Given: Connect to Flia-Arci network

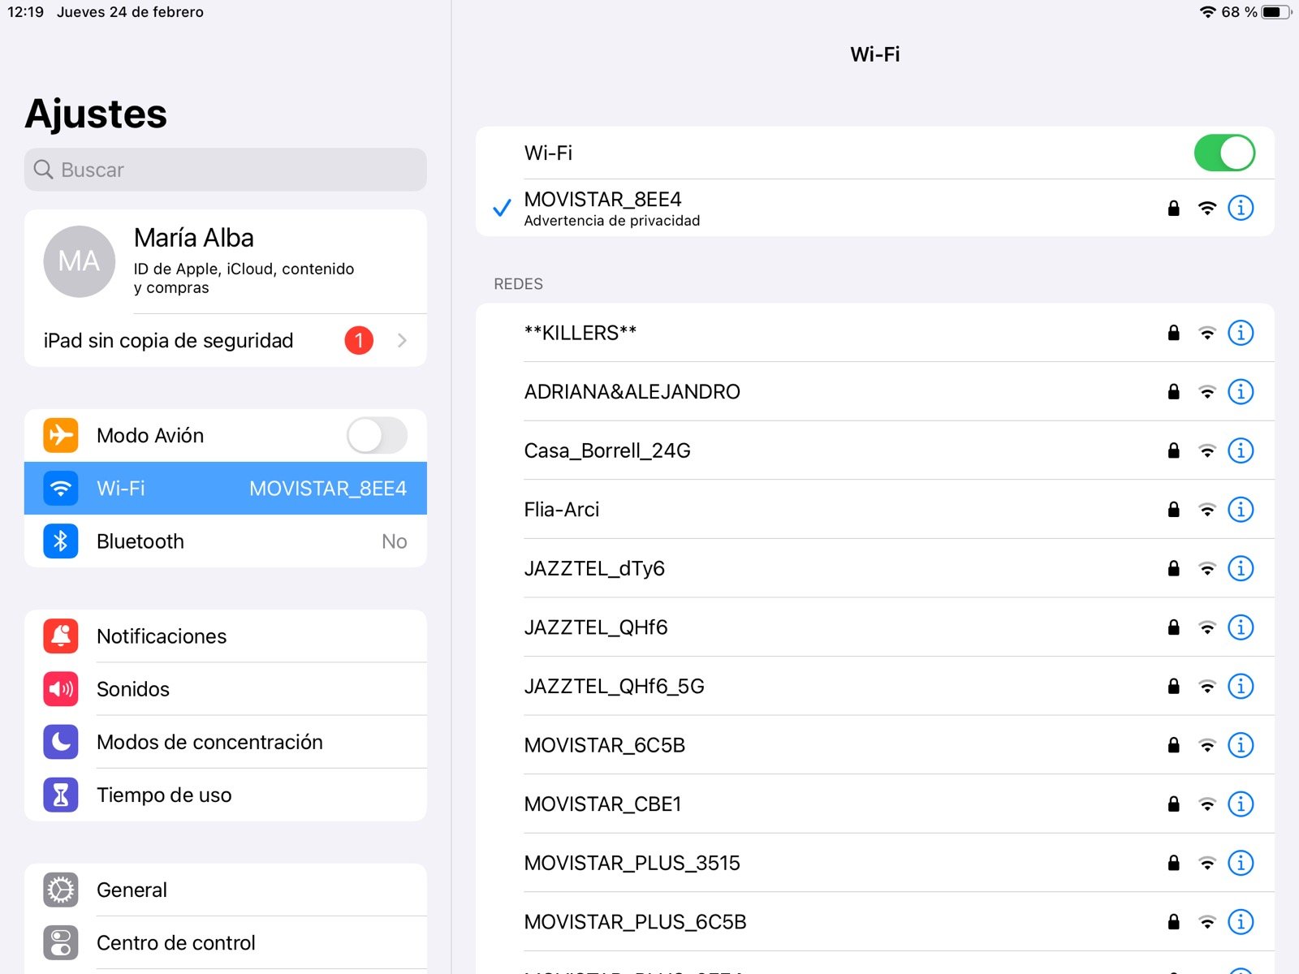Looking at the screenshot, I should (x=875, y=510).
